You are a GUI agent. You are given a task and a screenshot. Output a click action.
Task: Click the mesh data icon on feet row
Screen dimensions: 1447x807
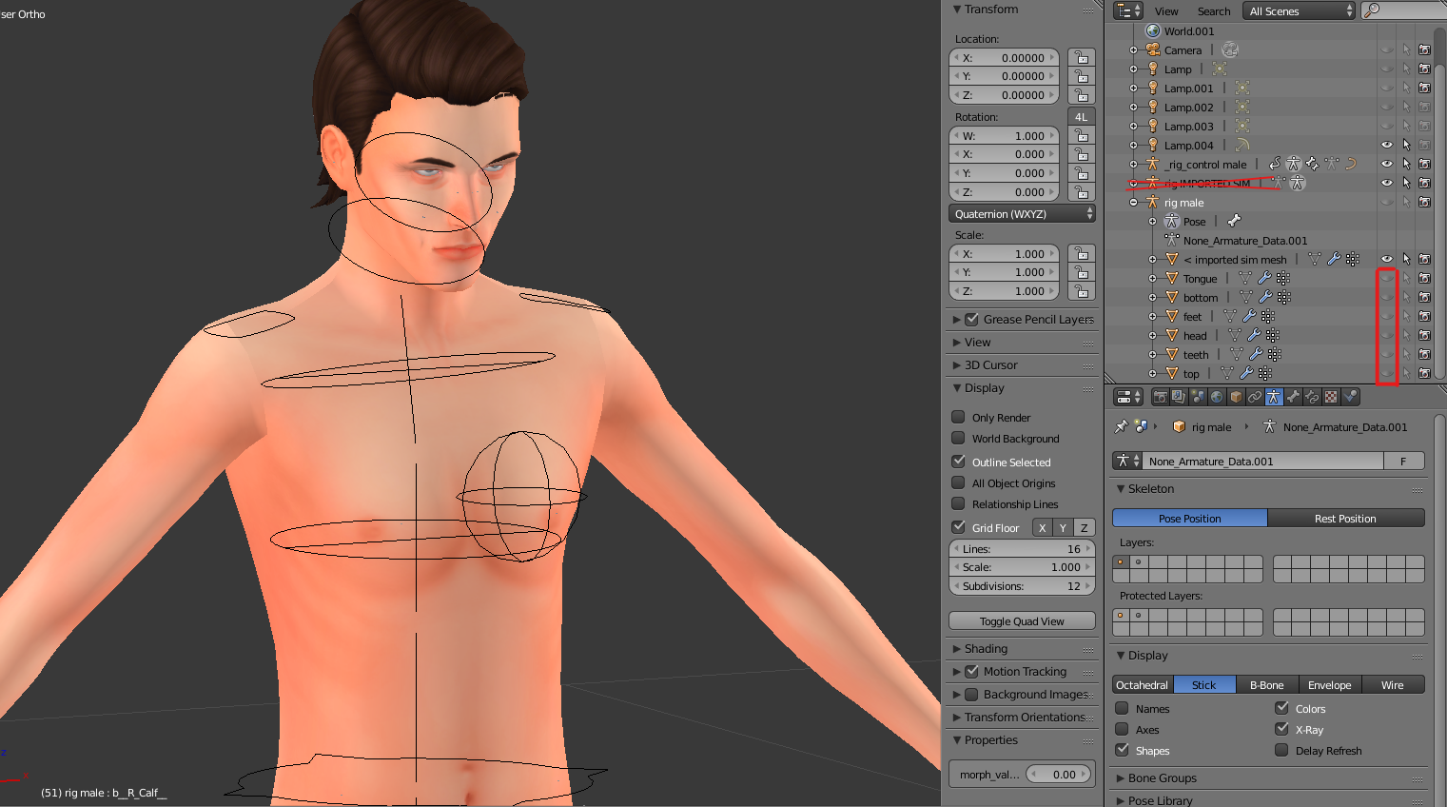(1230, 317)
